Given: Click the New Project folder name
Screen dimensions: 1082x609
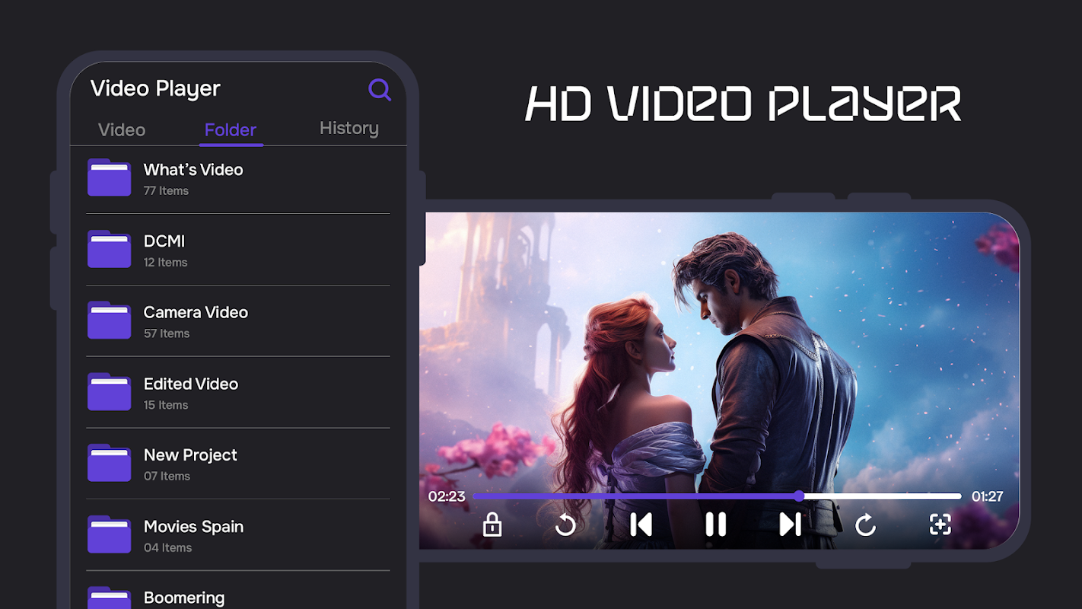Looking at the screenshot, I should [x=190, y=455].
